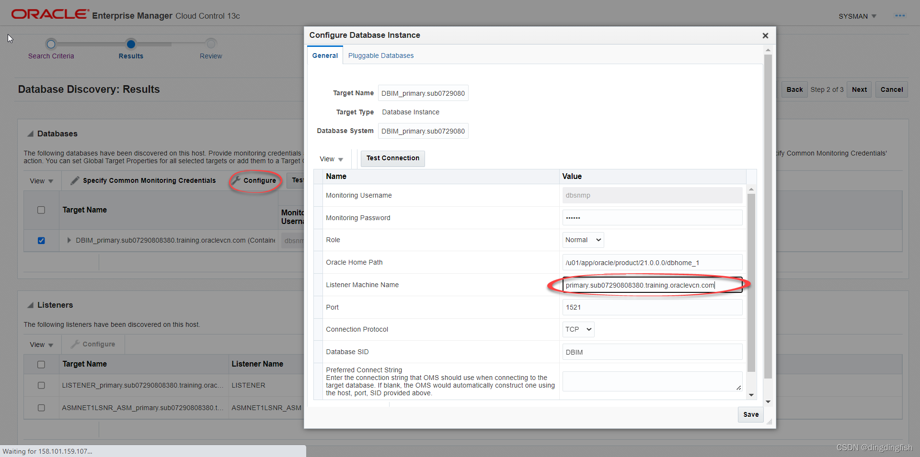Click the Oracle logo
The image size is (920, 457).
click(x=50, y=14)
